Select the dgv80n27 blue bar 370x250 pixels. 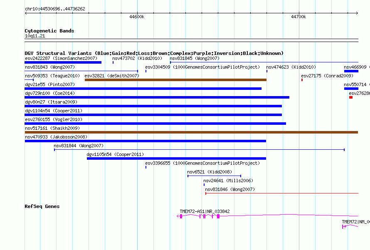[153, 106]
